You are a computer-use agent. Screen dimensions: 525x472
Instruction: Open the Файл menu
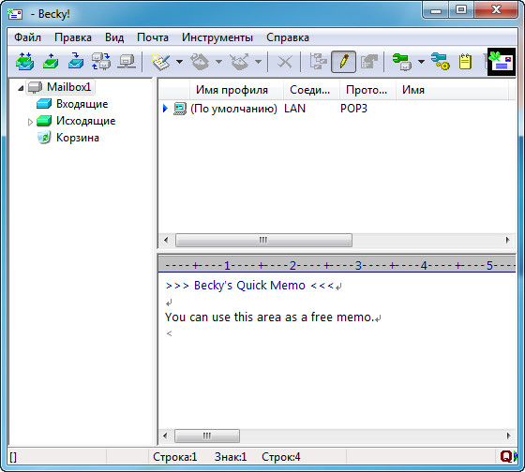tap(27, 37)
